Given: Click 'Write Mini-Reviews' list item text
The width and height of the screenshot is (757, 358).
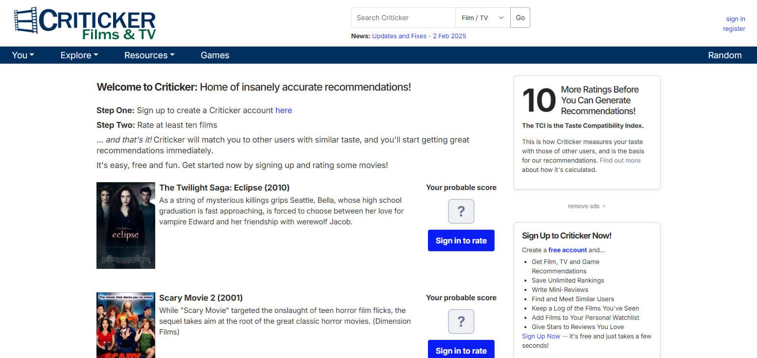Looking at the screenshot, I should pos(560,289).
